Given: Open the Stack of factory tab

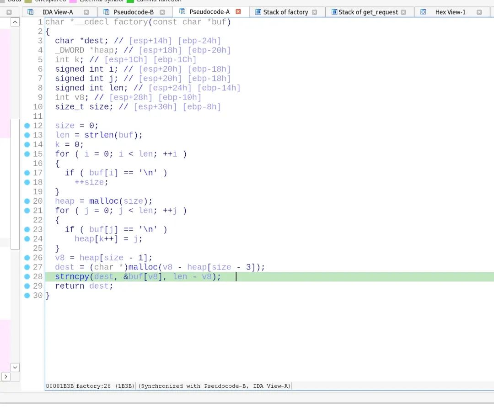Looking at the screenshot, I should tap(285, 12).
